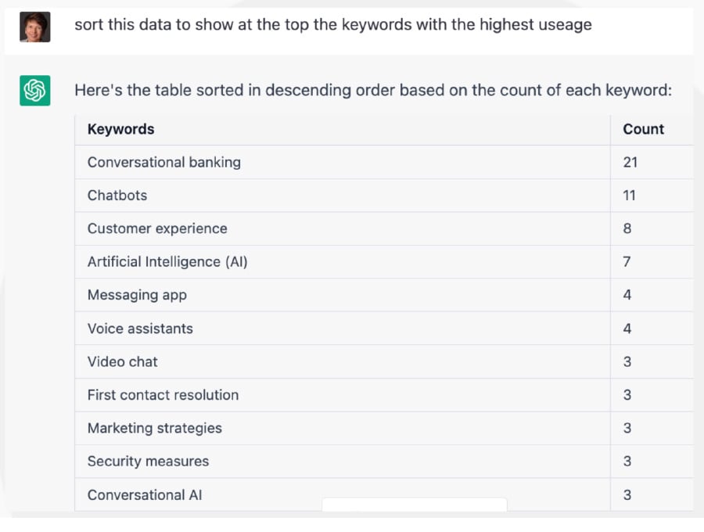The height and width of the screenshot is (532, 704).
Task: Select the Conversational AI row
Action: (384, 494)
